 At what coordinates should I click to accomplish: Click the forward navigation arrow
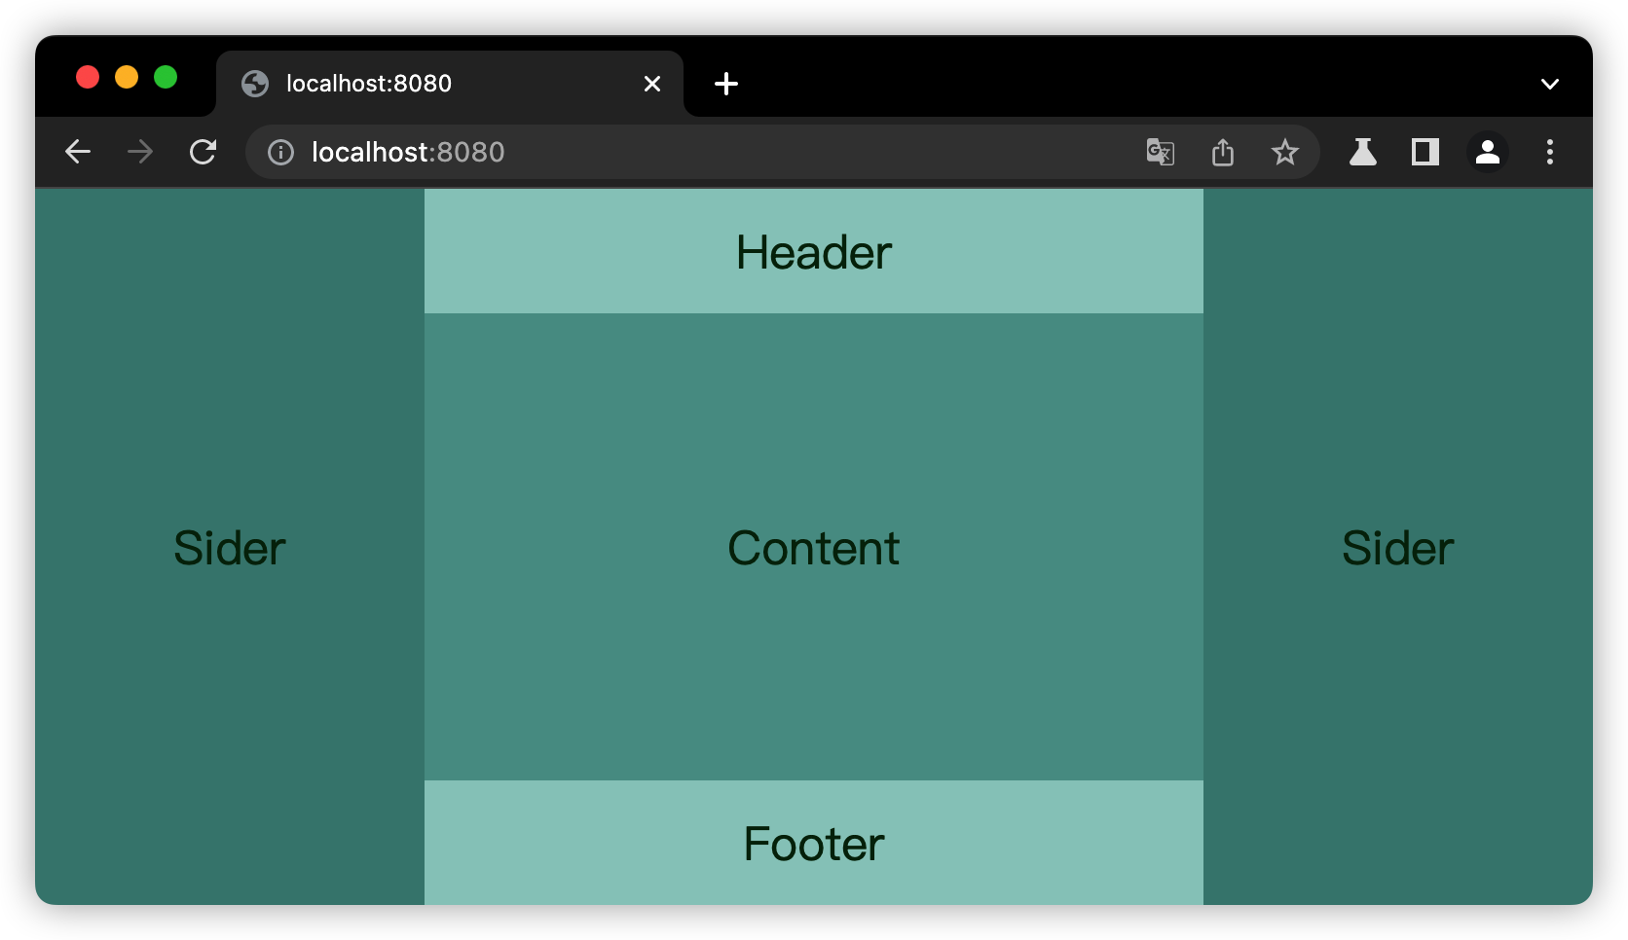tap(140, 152)
